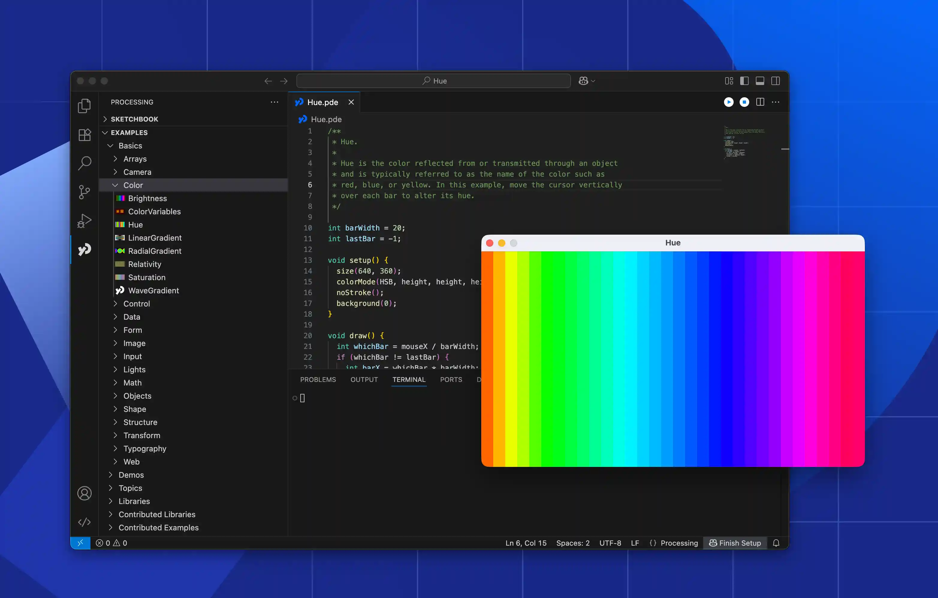This screenshot has height=598, width=938.
Task: Toggle the bottom panel visibility
Action: click(760, 81)
